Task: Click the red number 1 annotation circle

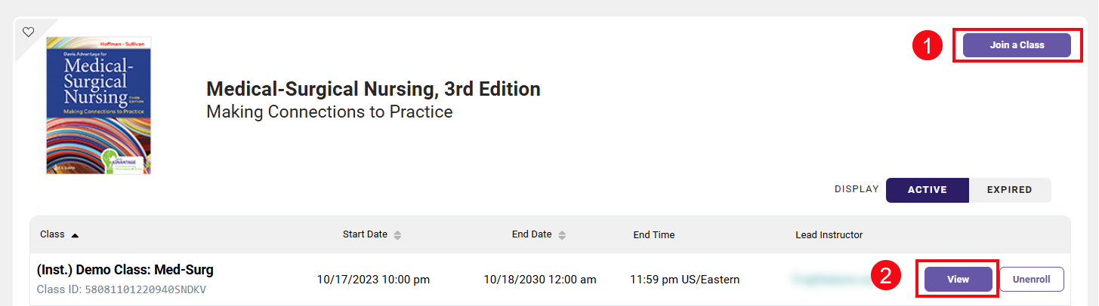Action: pyautogui.click(x=927, y=46)
